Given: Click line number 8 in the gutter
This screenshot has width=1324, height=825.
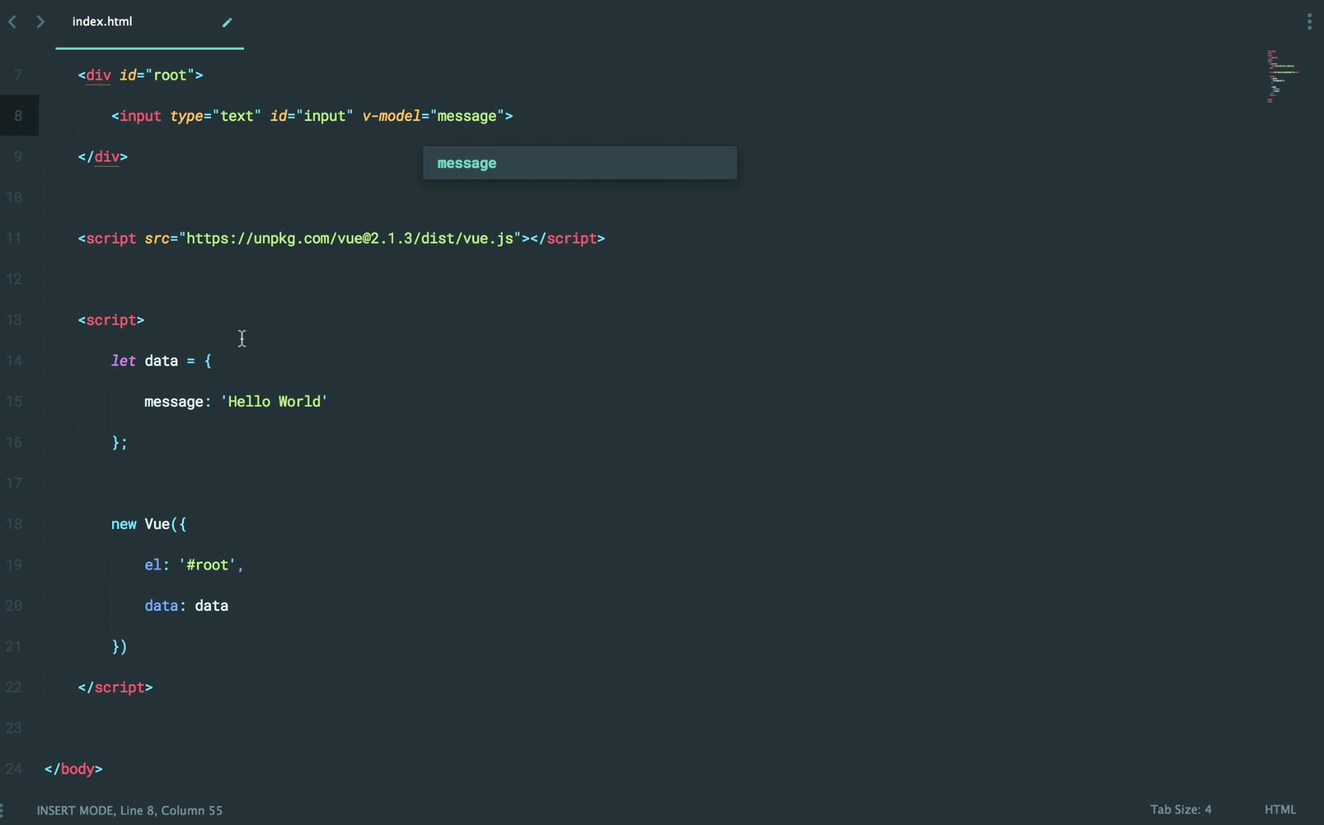Looking at the screenshot, I should (x=18, y=116).
